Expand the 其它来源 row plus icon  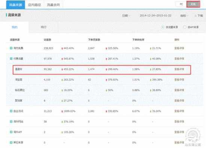tap(11, 142)
